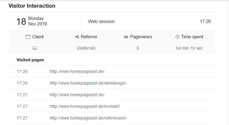The height and width of the screenshot is (125, 229).
Task: Click the desktop monitor device icon
Action: coord(35,48)
